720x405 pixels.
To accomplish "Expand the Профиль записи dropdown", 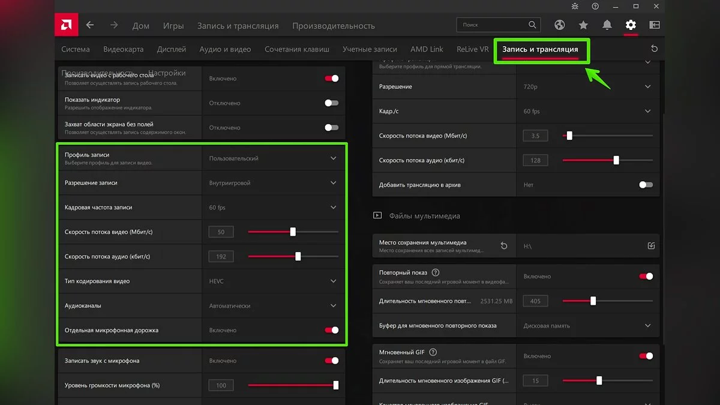I will (334, 158).
